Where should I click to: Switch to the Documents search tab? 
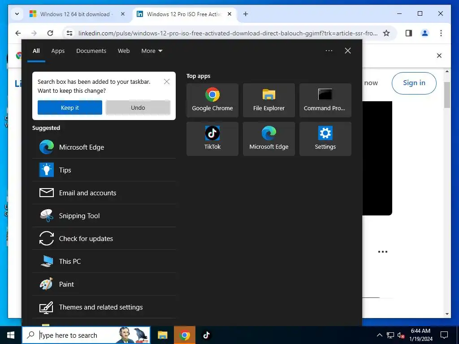(x=91, y=51)
